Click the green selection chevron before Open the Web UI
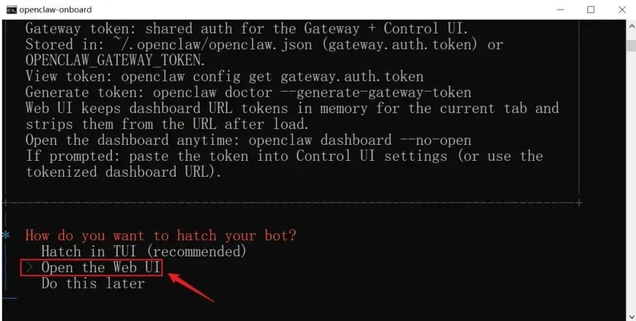Screen dimensions: 636x321 point(29,267)
